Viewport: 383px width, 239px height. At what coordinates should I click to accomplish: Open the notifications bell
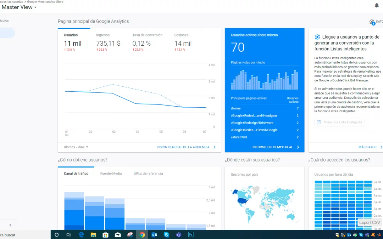(x=377, y=5)
